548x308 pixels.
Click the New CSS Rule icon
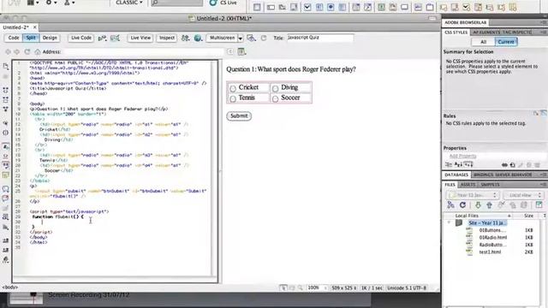pos(512,165)
